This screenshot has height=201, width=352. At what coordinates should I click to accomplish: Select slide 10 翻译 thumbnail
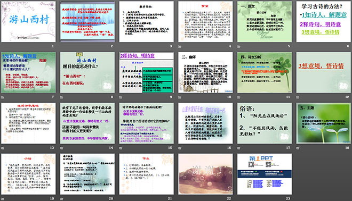(205, 72)
